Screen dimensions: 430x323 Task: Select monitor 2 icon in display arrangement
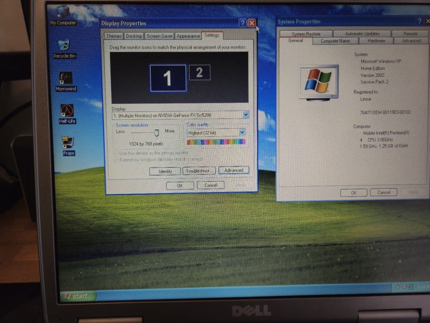pos(200,73)
